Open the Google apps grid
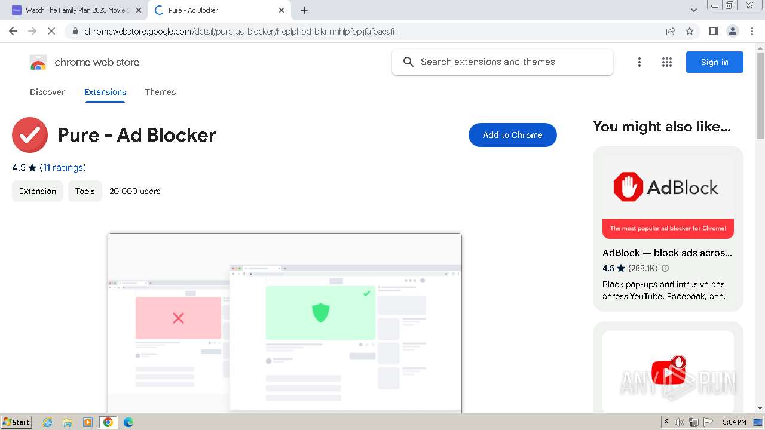The width and height of the screenshot is (765, 430). coord(667,62)
